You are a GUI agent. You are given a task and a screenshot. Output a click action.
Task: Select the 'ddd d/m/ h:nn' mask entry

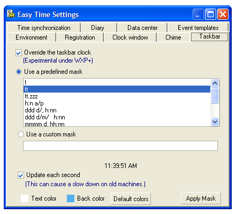pos(117,117)
